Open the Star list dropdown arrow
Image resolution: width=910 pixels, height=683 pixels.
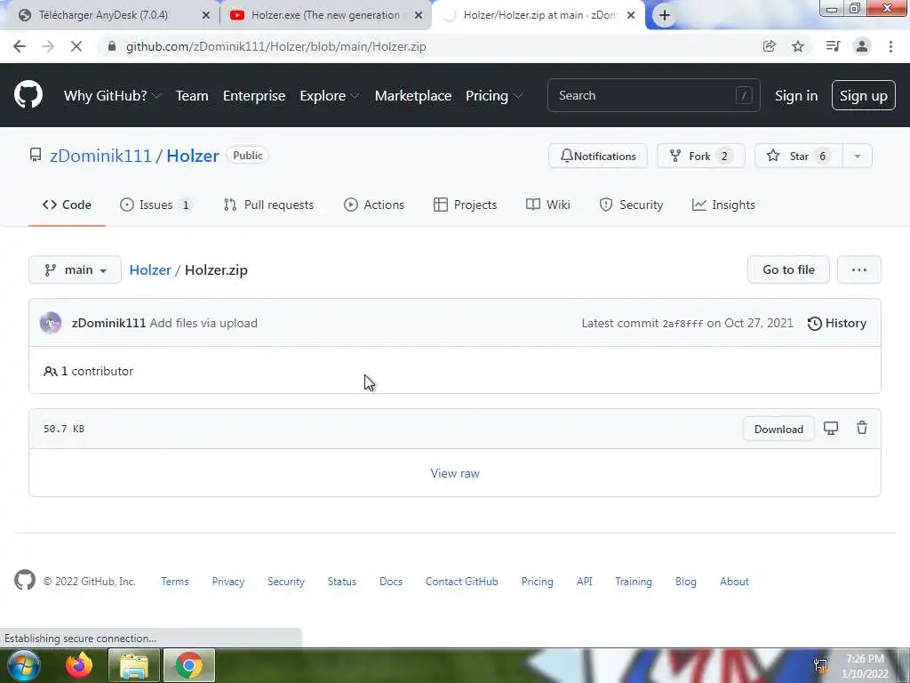click(x=858, y=157)
